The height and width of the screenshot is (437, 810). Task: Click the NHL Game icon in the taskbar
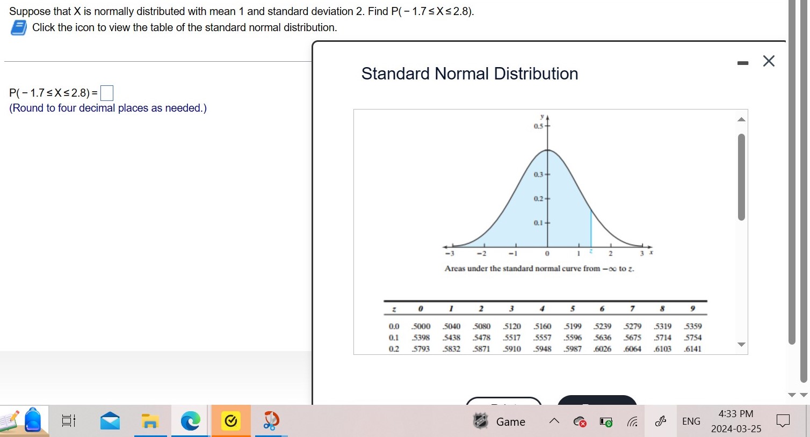coord(480,421)
